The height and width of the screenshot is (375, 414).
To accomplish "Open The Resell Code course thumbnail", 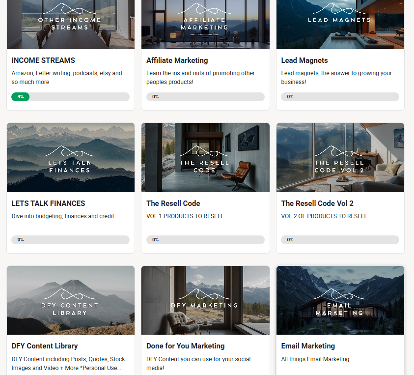I will click(205, 157).
